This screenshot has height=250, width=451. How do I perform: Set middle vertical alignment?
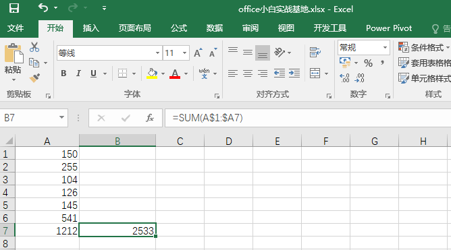pos(248,53)
